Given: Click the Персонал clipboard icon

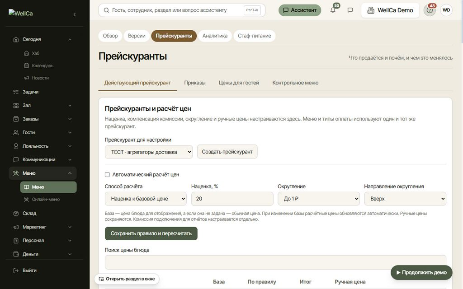Looking at the screenshot, I should click(16, 241).
